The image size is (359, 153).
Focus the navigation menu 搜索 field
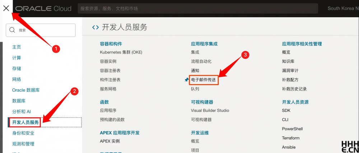point(41,30)
